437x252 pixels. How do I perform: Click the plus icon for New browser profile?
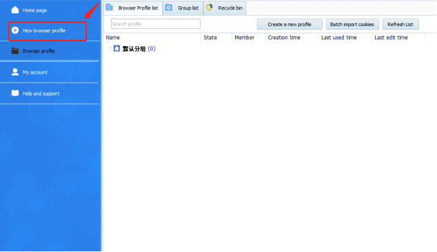[15, 30]
